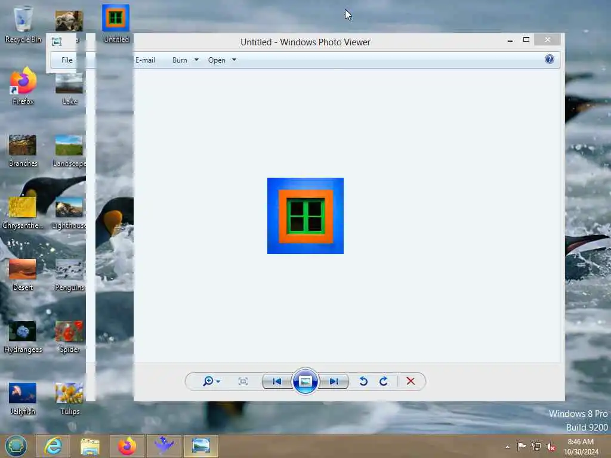Click the muted volume tray icon
Viewport: 611px width, 458px height.
[551, 447]
